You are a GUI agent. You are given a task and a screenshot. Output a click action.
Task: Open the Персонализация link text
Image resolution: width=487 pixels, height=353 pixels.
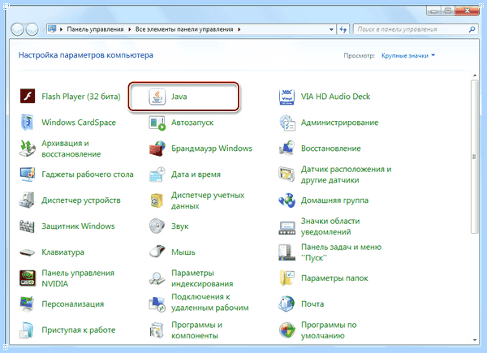[73, 304]
